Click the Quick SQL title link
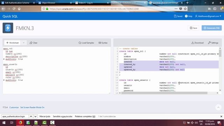 10,16
